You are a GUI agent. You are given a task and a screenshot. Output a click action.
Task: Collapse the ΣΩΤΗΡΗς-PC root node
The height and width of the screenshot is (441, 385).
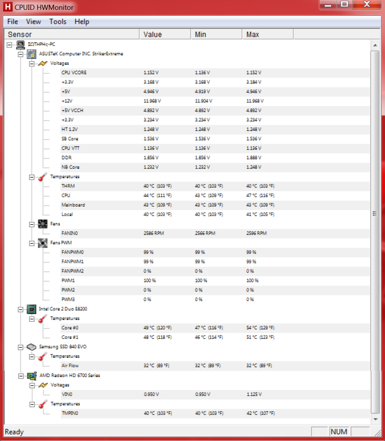pos(9,45)
